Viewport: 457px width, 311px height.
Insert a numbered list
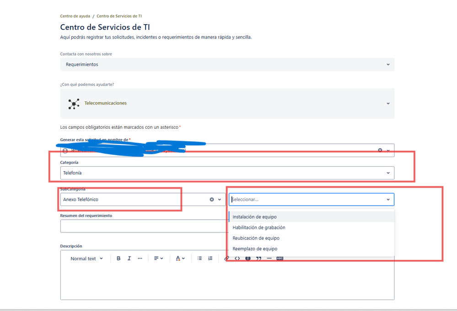210,258
